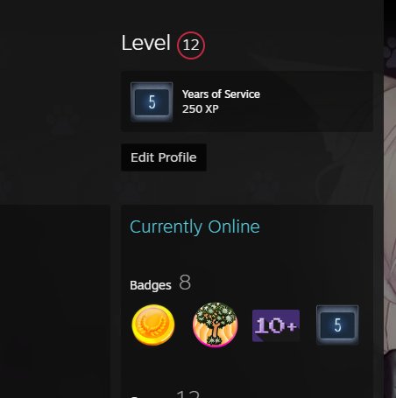Click the partially visible 12 count at bottom
396x398 pixels.
[188, 394]
